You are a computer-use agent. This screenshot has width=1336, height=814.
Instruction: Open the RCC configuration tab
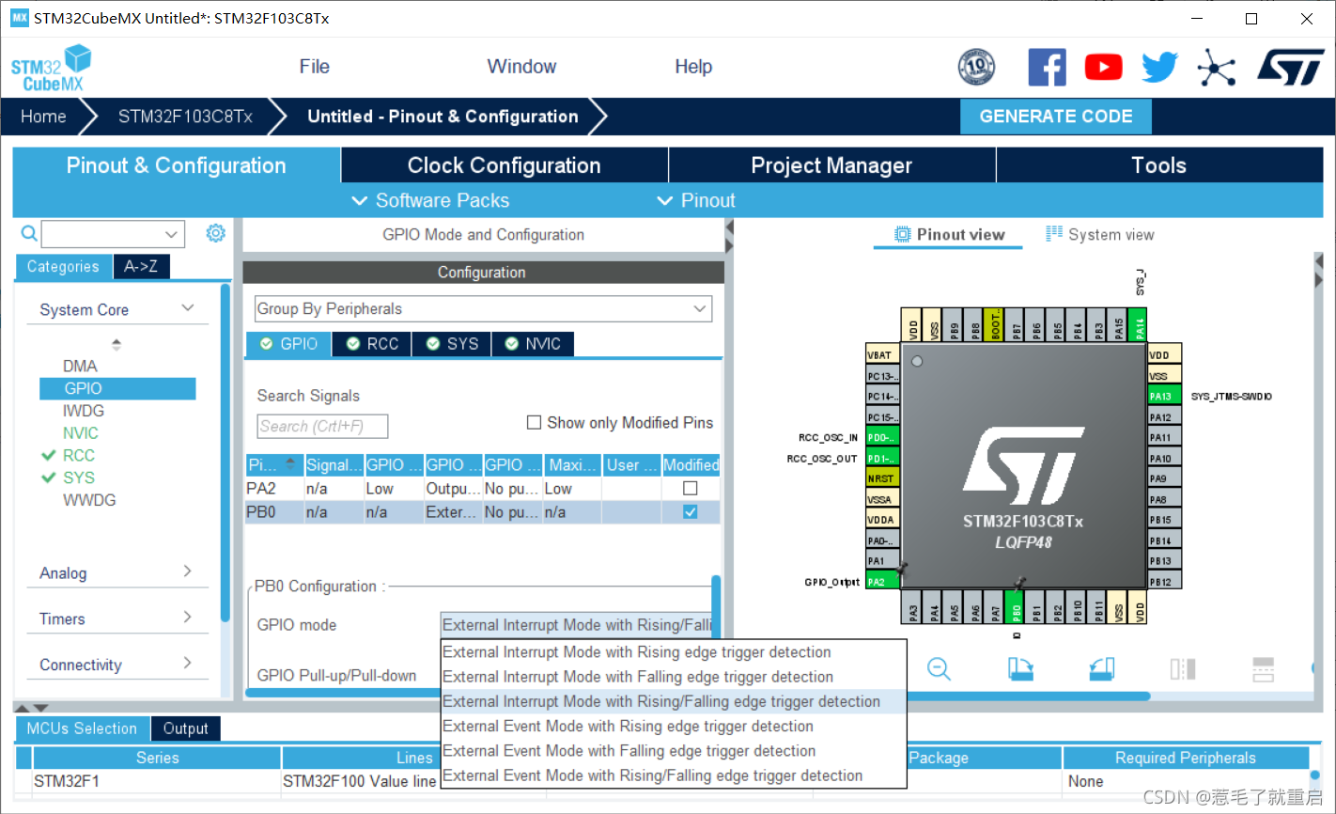372,344
